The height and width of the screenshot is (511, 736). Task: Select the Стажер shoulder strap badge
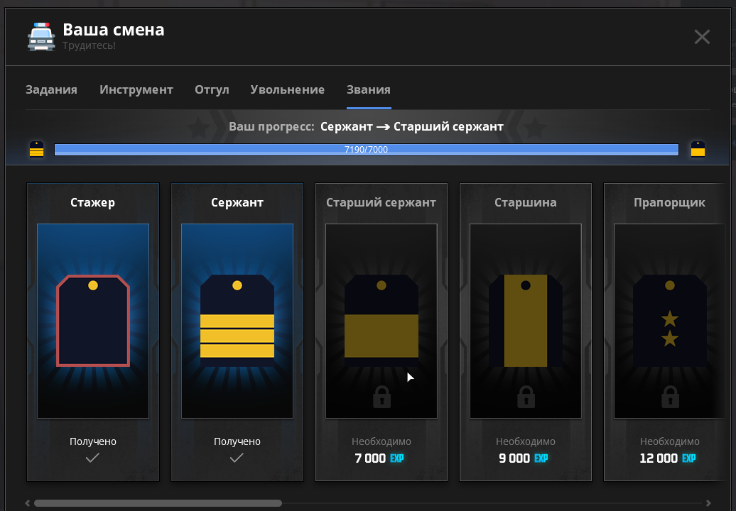93,321
